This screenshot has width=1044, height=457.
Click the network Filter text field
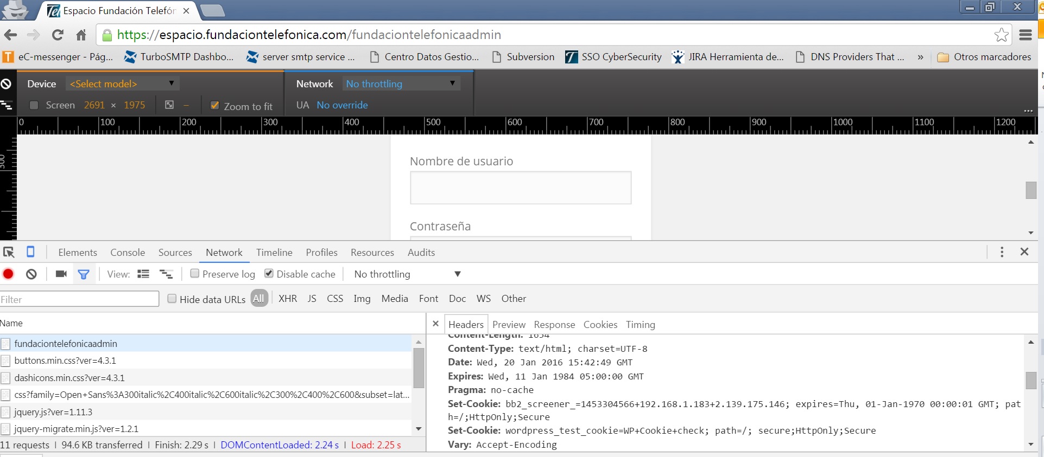tap(79, 299)
